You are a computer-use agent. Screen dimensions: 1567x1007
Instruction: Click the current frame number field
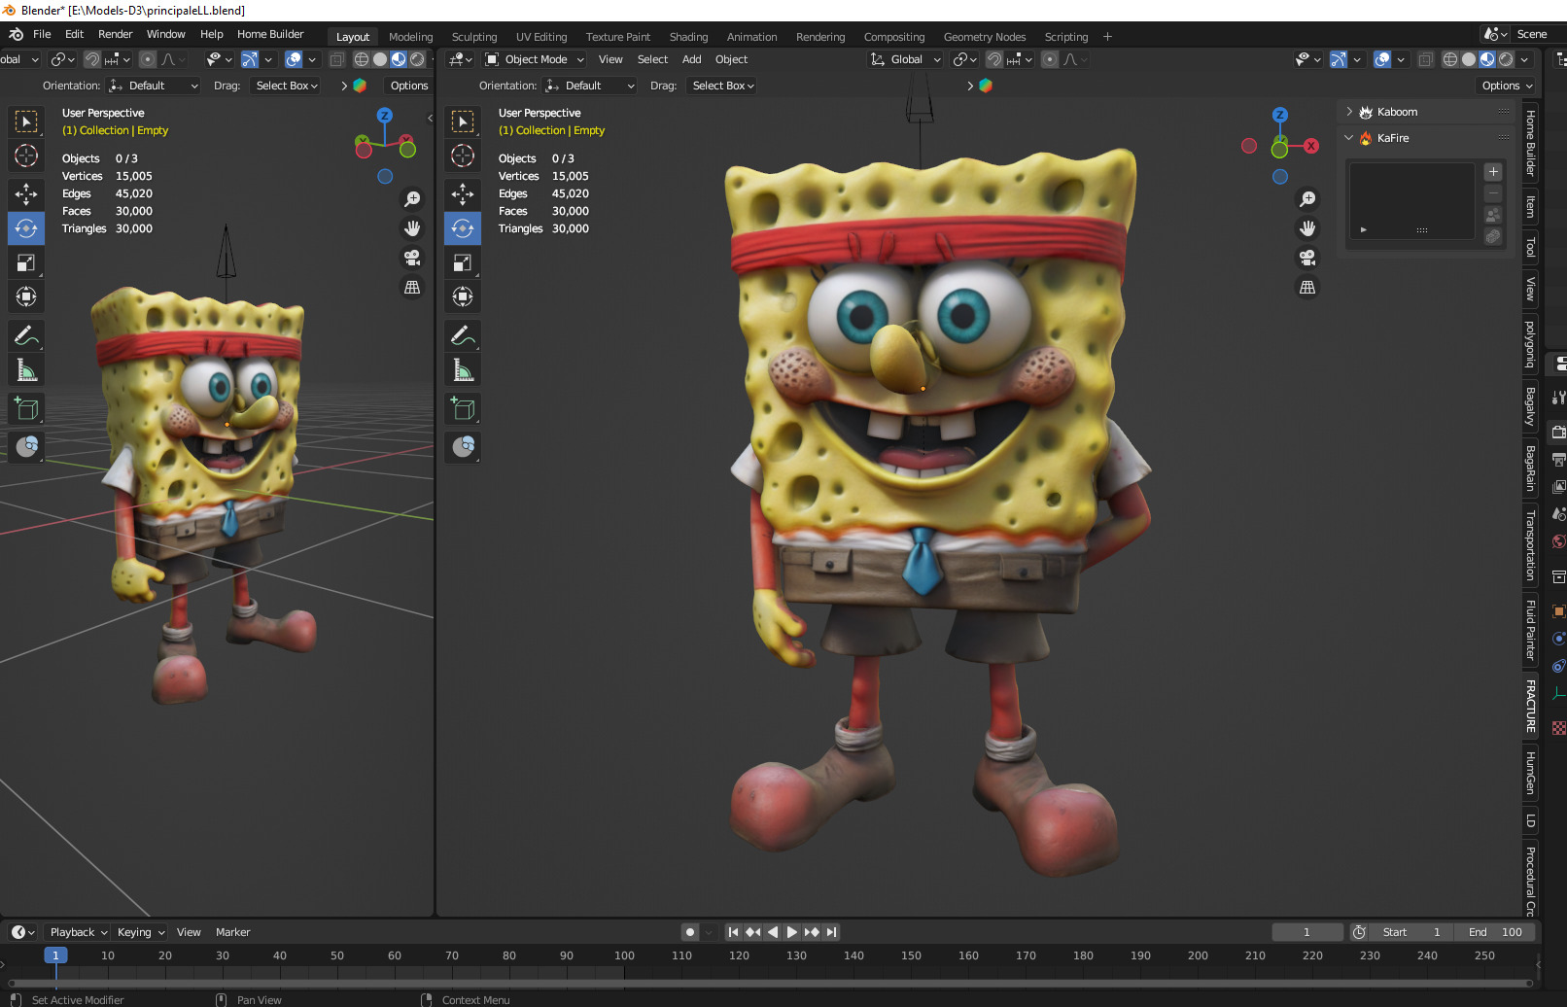coord(1306,932)
